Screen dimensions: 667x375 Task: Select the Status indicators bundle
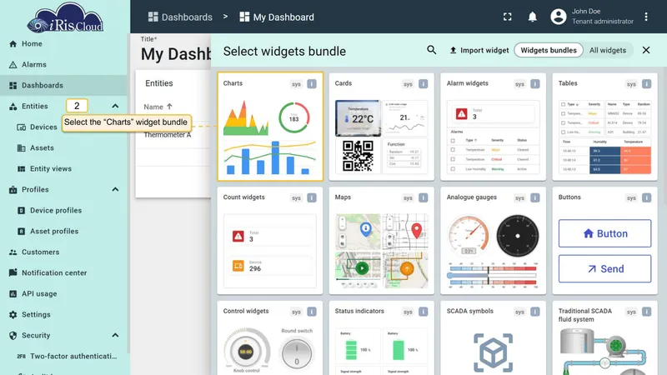(x=382, y=338)
